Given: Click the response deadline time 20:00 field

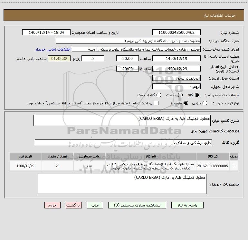Looking at the screenshot, I should [128, 59].
